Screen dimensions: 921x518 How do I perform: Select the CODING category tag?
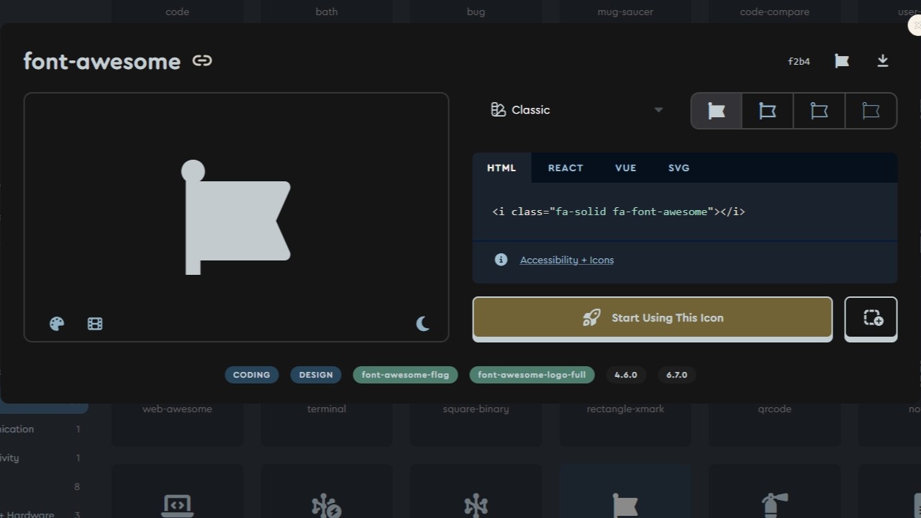click(x=252, y=375)
